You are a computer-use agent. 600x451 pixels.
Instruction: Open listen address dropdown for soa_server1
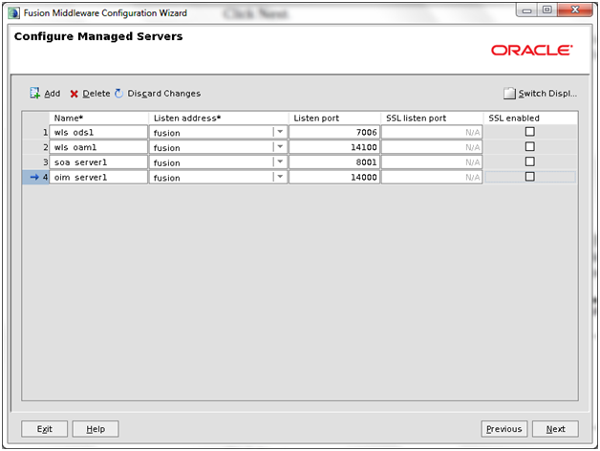click(280, 161)
